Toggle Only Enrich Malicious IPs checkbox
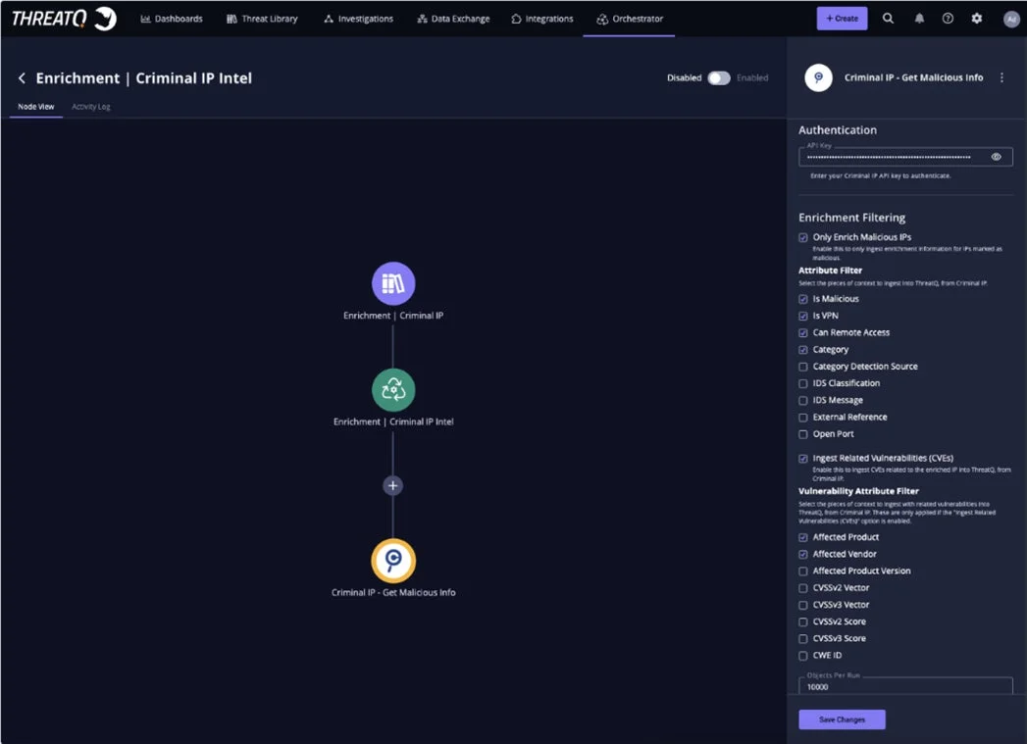The height and width of the screenshot is (744, 1027). [803, 237]
